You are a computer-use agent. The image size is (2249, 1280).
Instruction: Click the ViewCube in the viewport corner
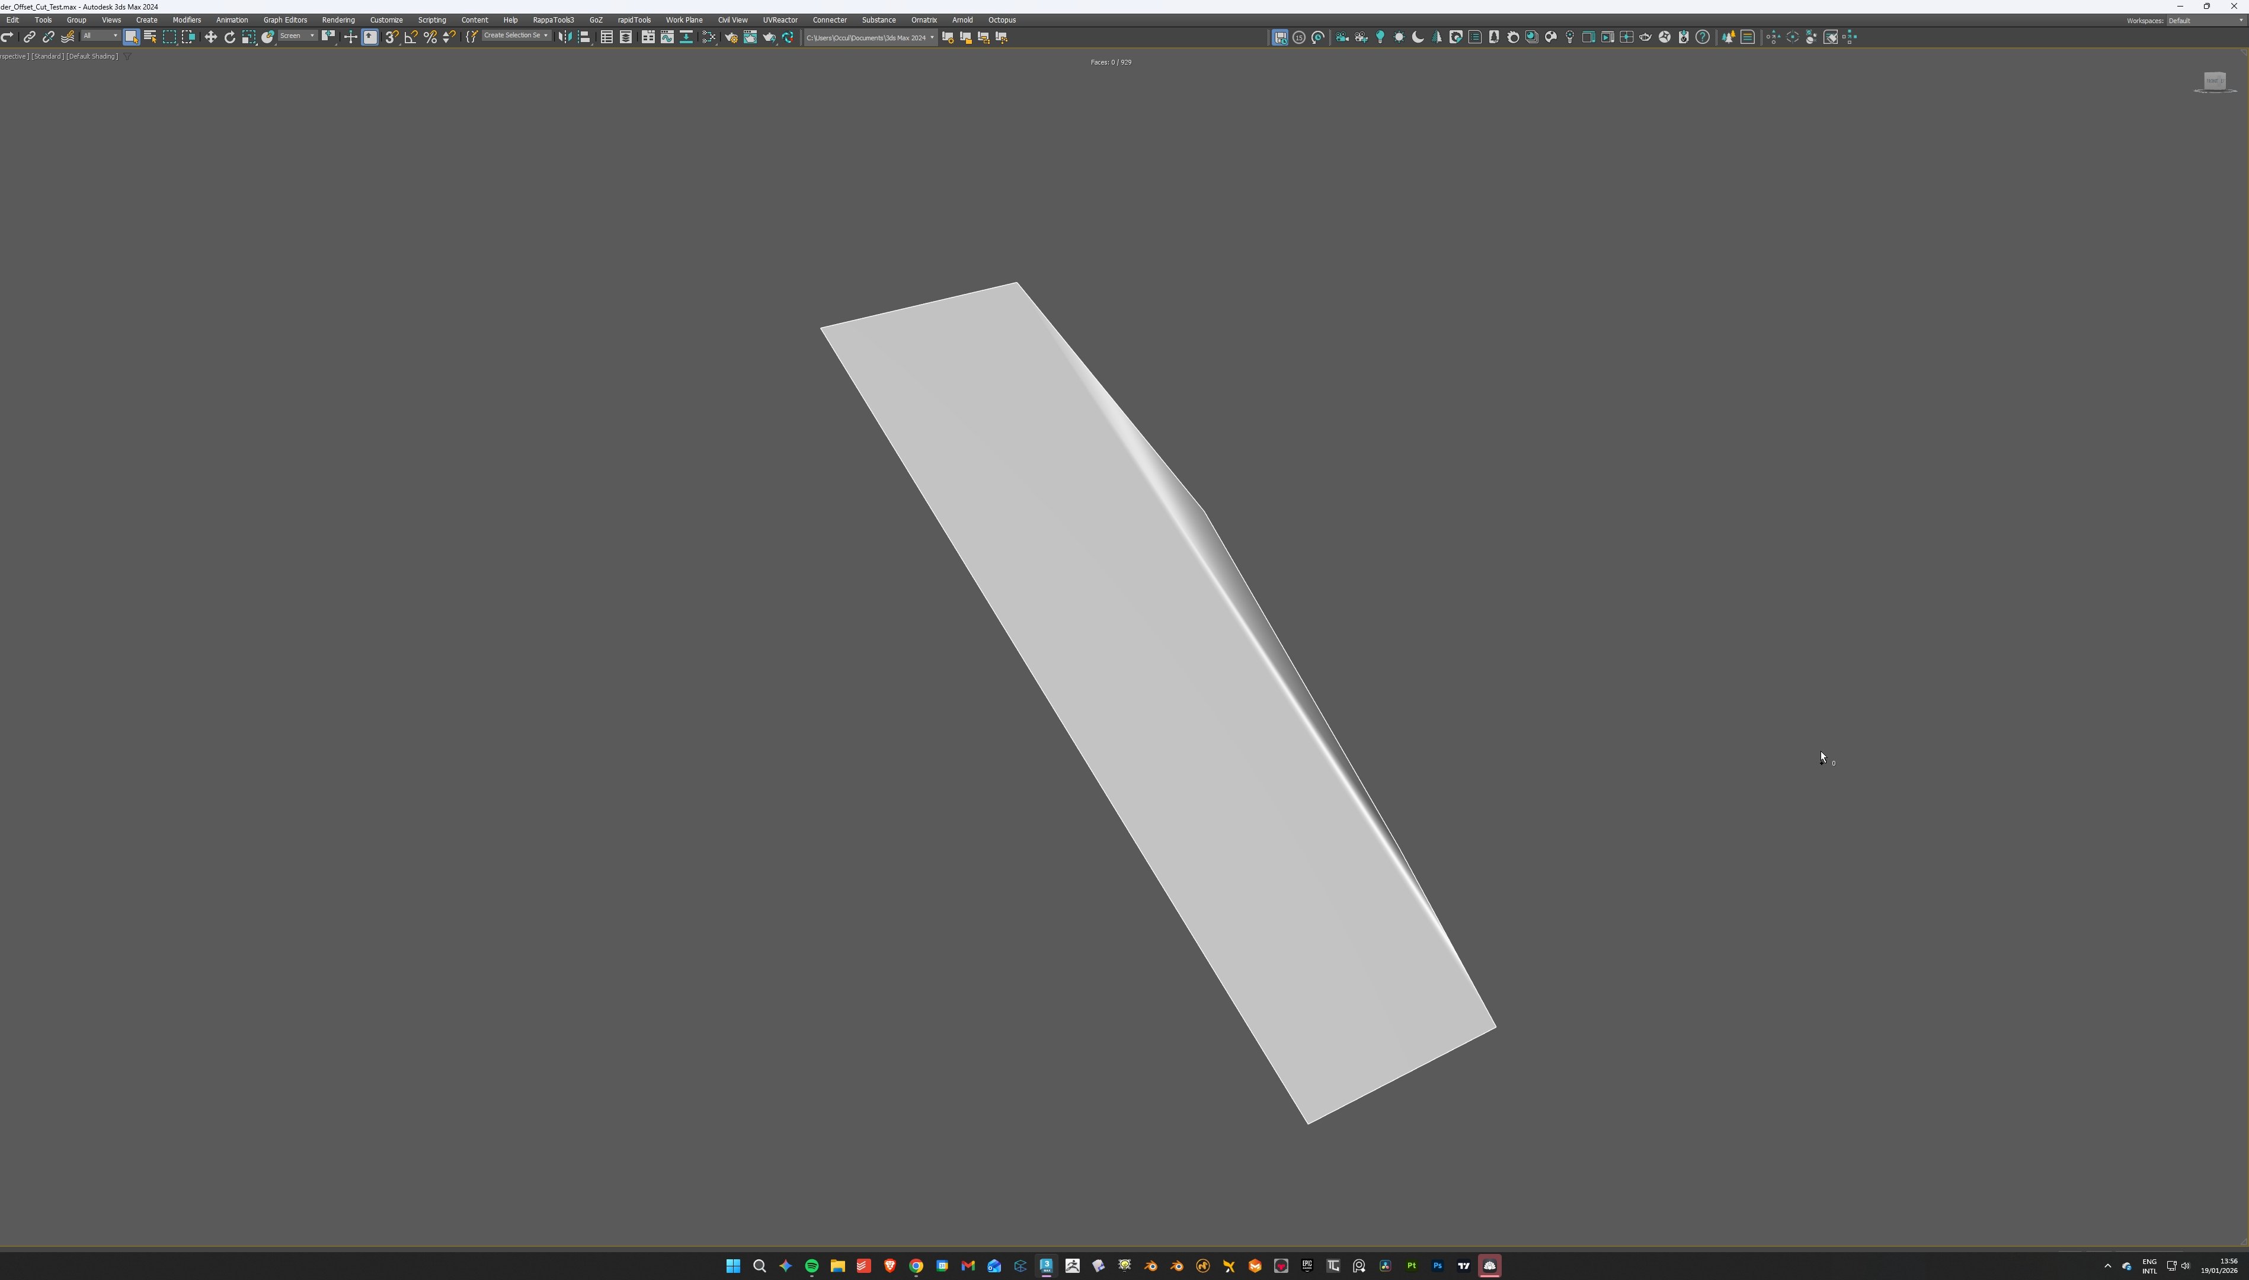tap(2214, 82)
